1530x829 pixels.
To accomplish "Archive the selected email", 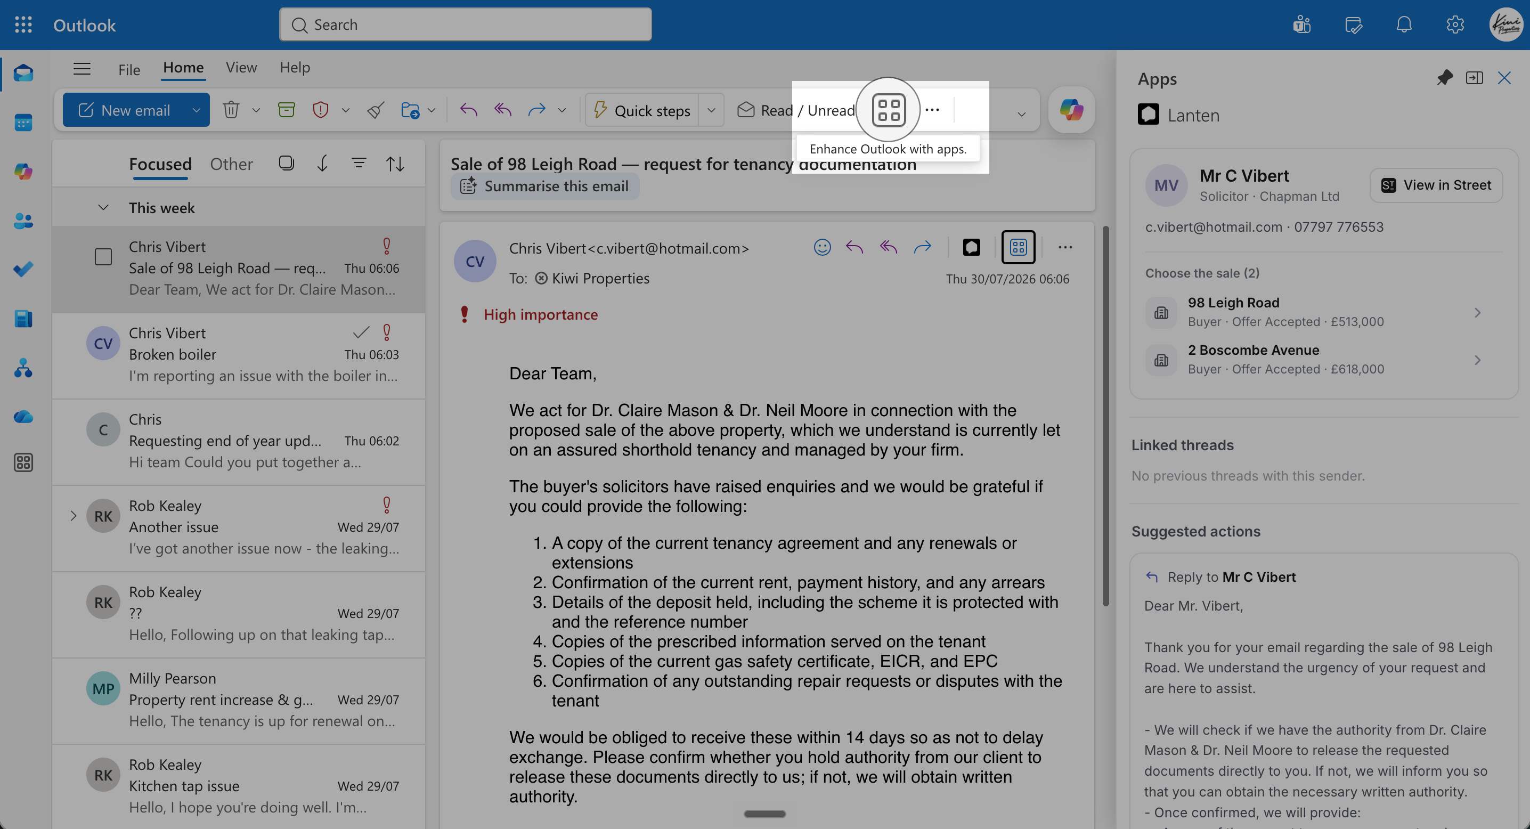I will (x=286, y=110).
